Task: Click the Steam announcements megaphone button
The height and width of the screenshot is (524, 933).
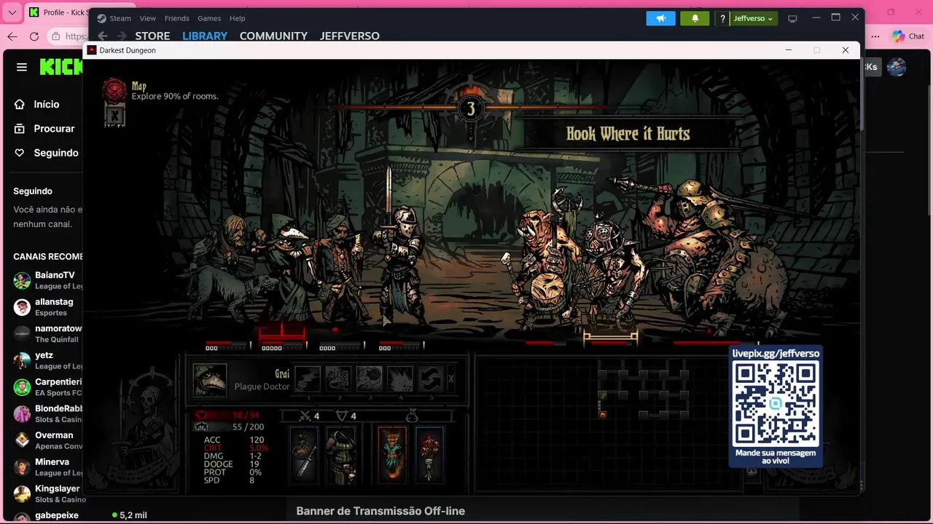Action: click(x=661, y=18)
